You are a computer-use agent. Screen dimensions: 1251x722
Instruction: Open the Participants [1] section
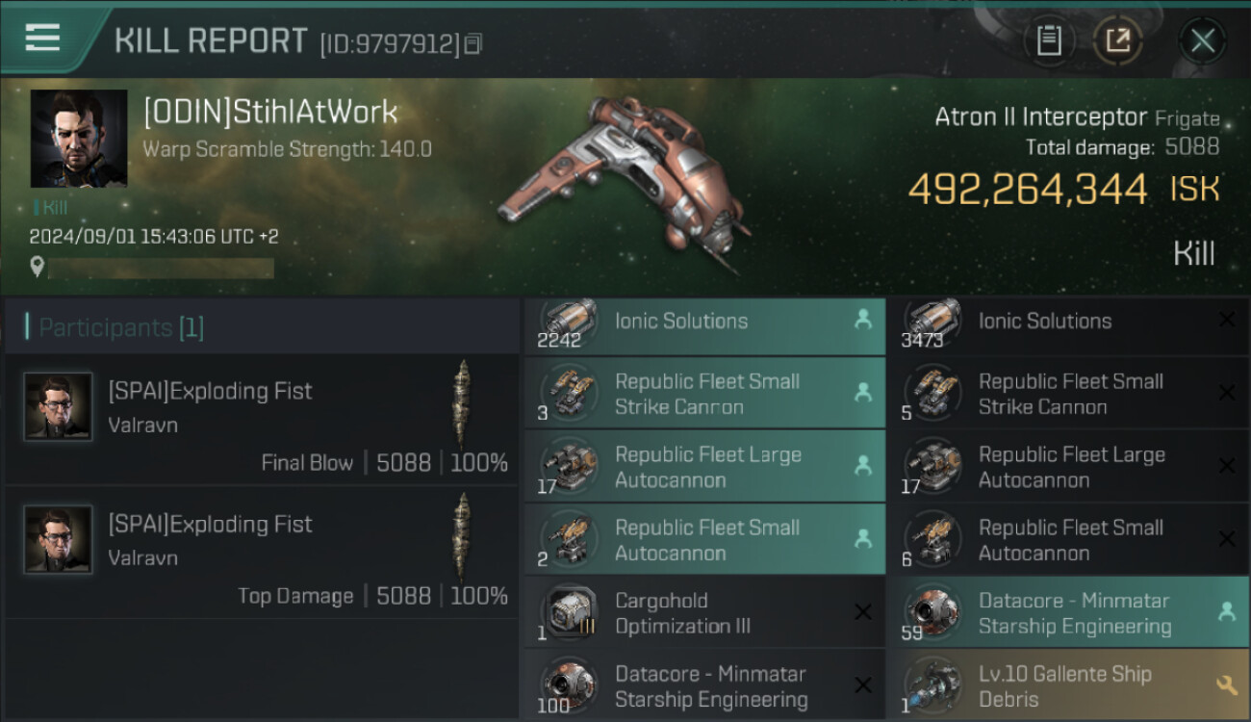pos(120,327)
